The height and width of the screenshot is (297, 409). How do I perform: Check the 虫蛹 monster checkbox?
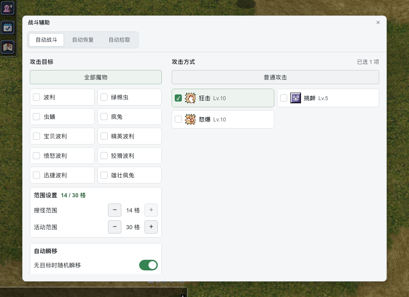[36, 117]
